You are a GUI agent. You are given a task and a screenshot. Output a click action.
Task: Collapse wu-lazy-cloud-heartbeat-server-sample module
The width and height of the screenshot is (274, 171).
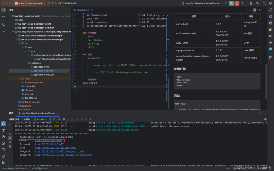16,40
